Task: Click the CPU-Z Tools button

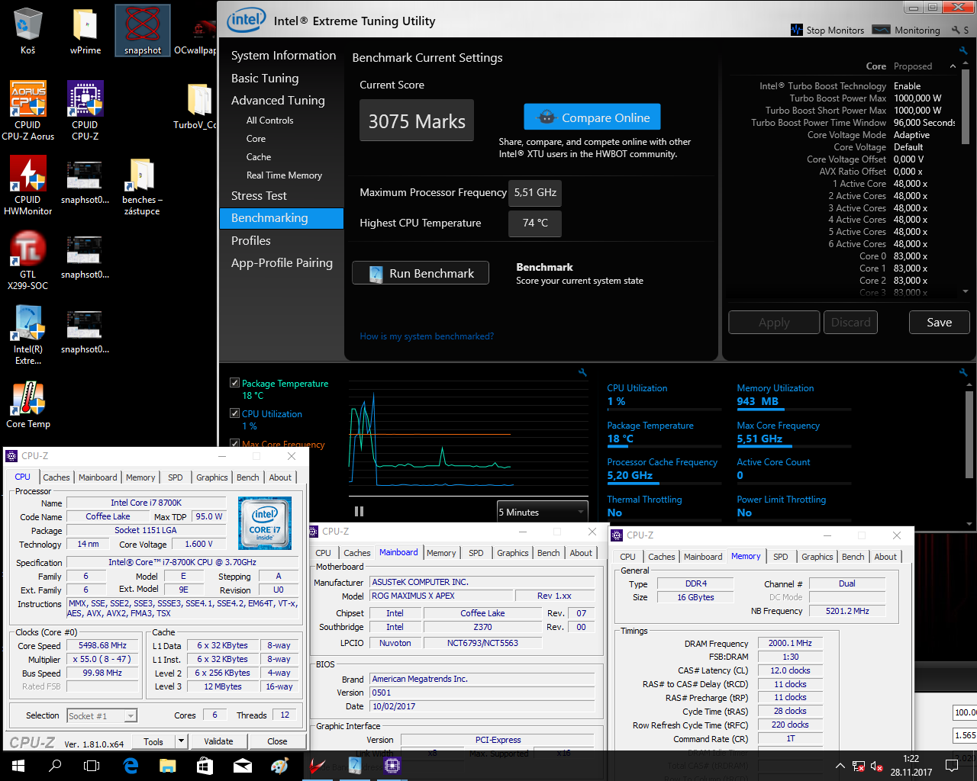Action: pyautogui.click(x=153, y=741)
